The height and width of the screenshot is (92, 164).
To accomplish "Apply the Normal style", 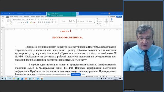I will click(64, 21).
